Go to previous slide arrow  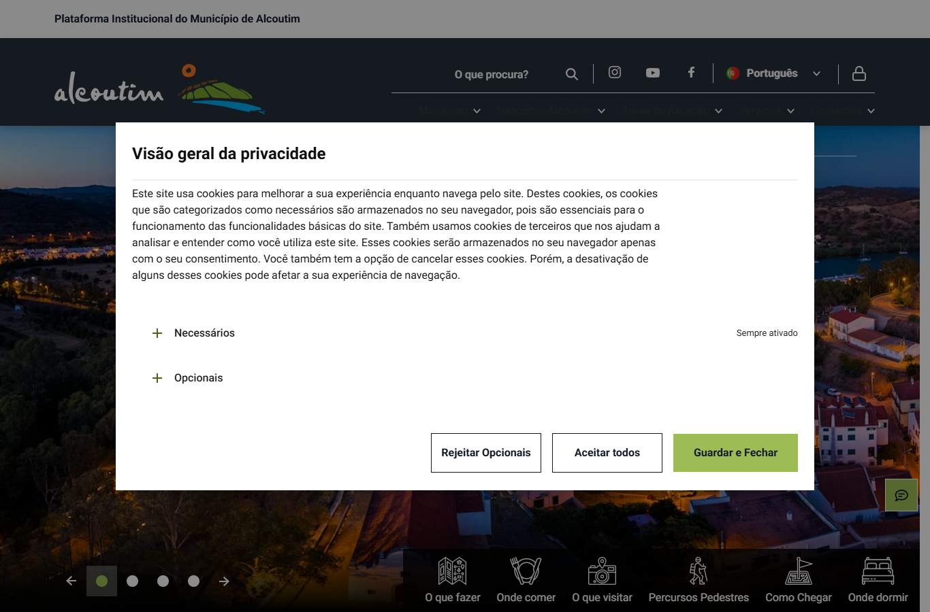(71, 581)
